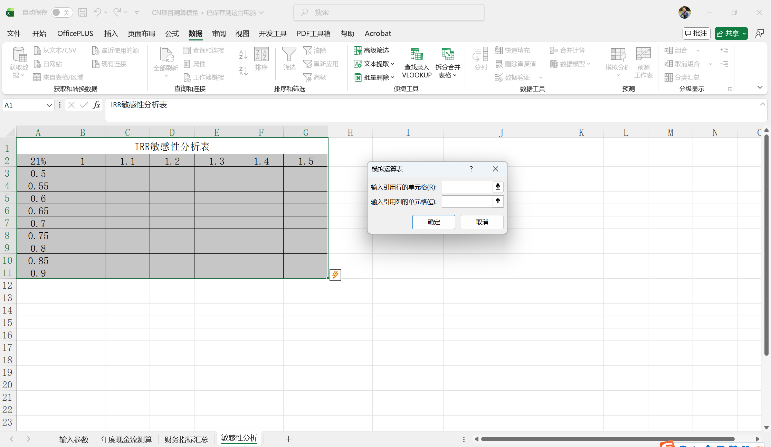771x447 pixels.
Task: Toggle the 自动保存 AutoSave switch
Action: click(61, 12)
